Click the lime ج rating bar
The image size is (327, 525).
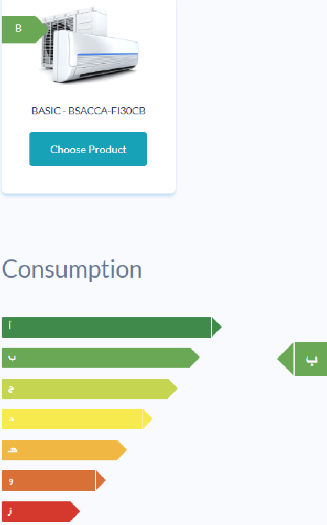pos(89,388)
